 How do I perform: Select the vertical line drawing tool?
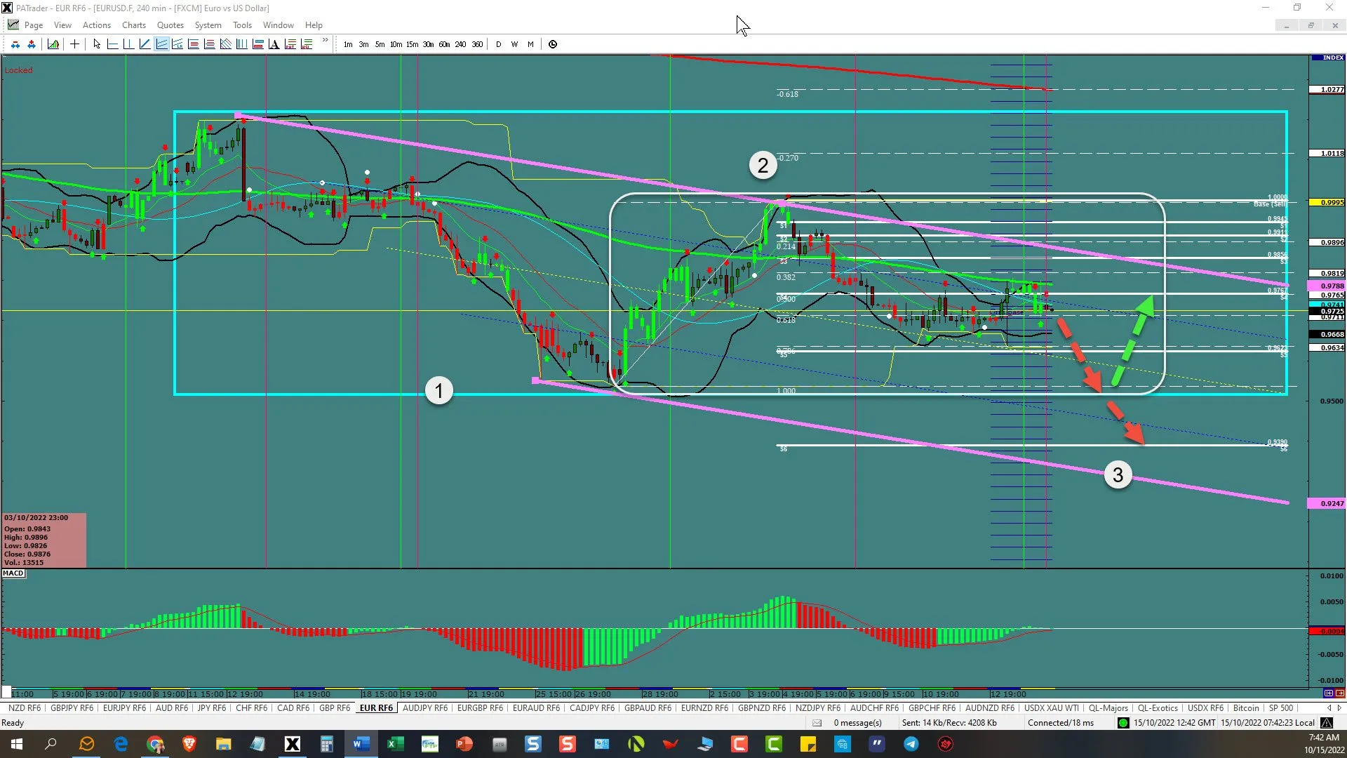click(128, 44)
